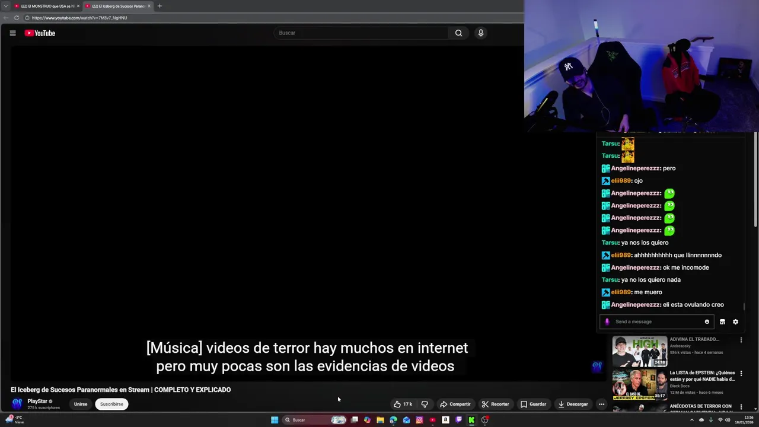Click the chat Send a message field
The image size is (759, 427).
pos(657,321)
